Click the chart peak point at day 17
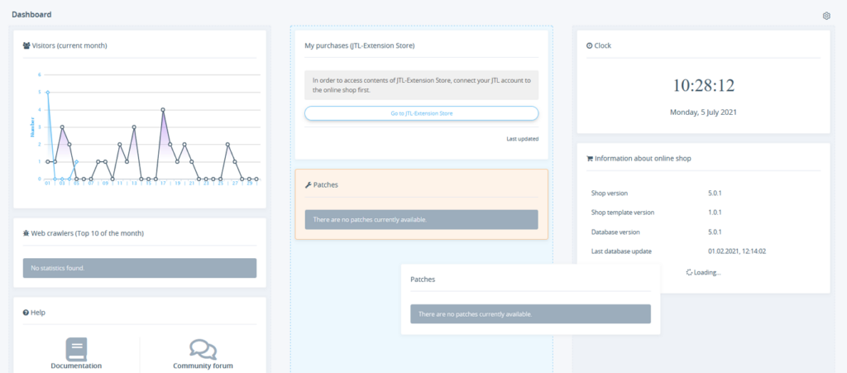The image size is (847, 373). [x=163, y=109]
